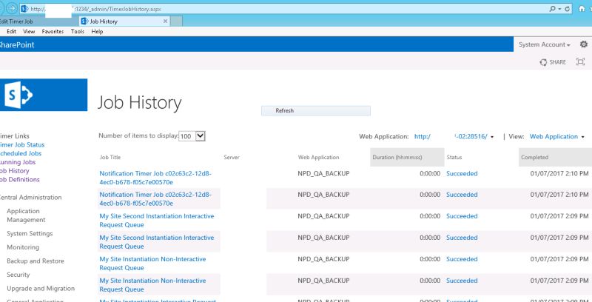Click the SharePoint site logo
The image size is (592, 302).
pos(44,95)
